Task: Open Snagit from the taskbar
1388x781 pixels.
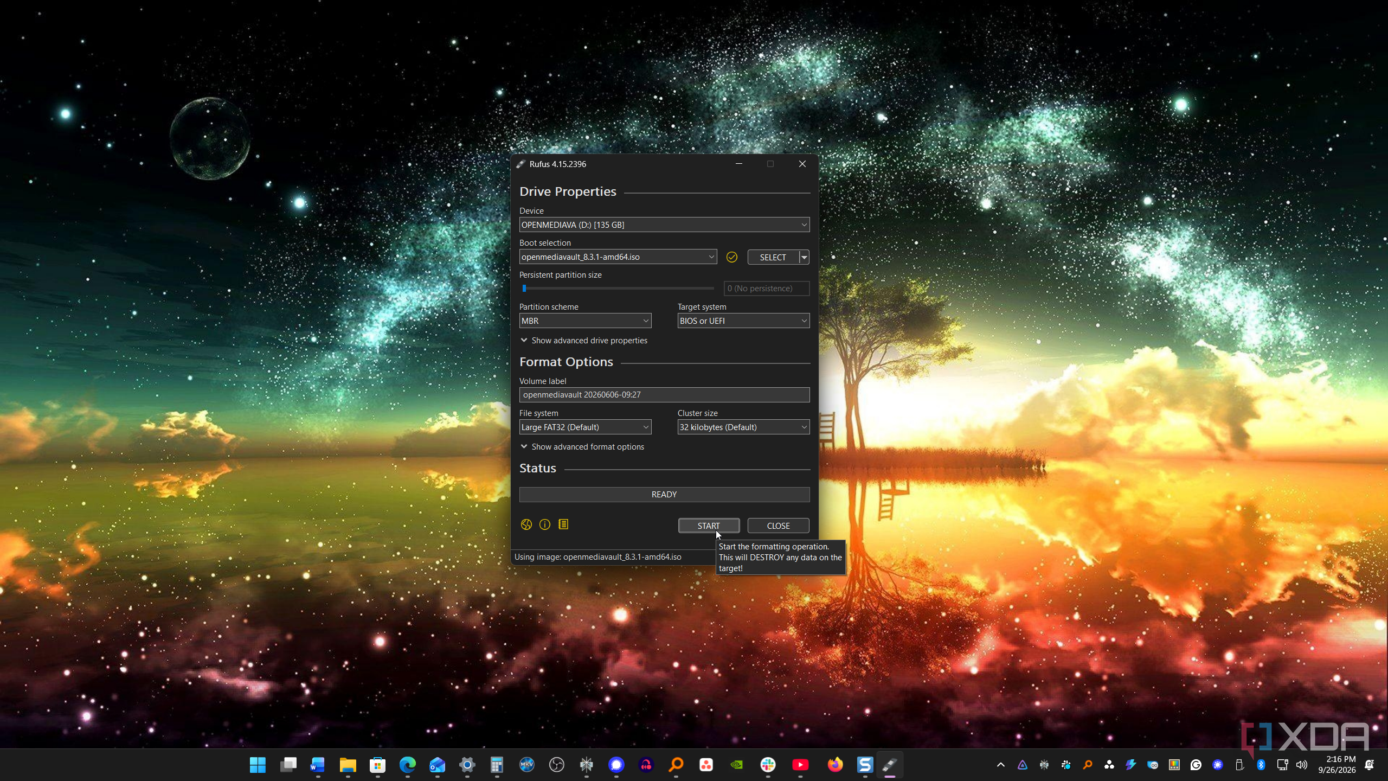Action: tap(865, 765)
